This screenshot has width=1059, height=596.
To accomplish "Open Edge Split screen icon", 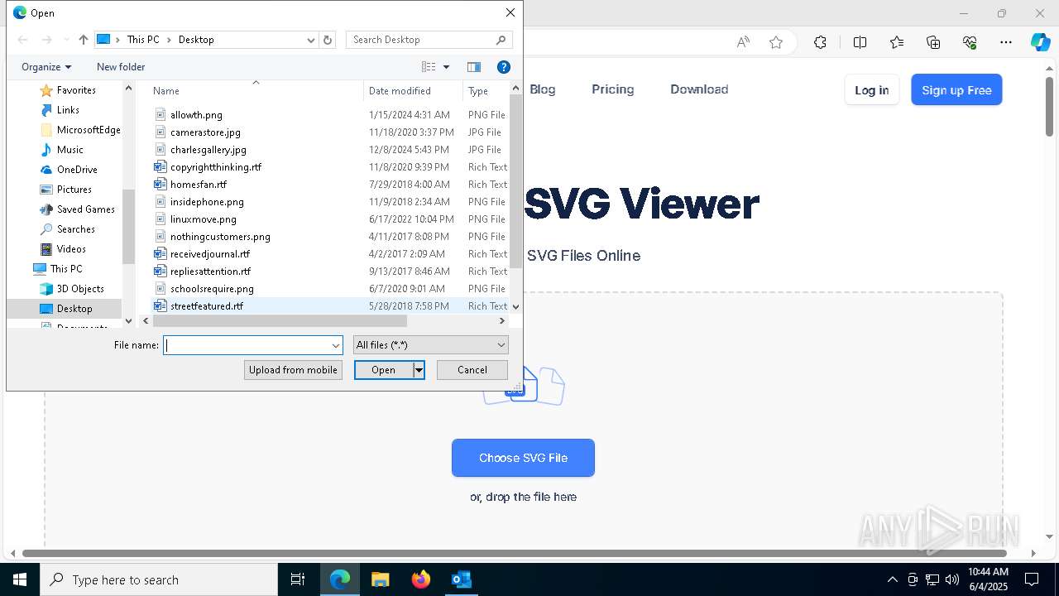I will click(860, 42).
